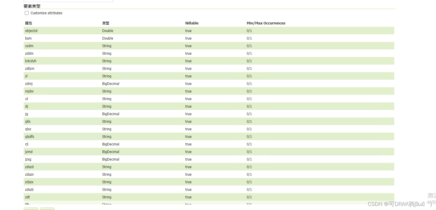Click the Nillable column header
This screenshot has height=210, width=436.
192,23
